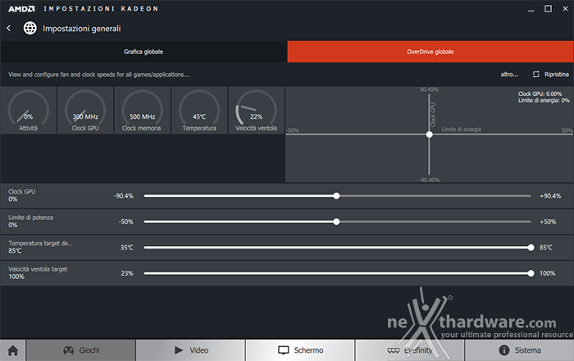Minimize the Radeon settings window

pyautogui.click(x=531, y=9)
